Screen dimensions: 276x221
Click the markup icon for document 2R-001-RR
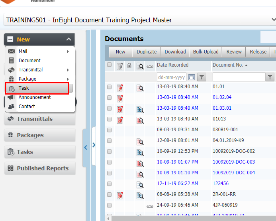(x=120, y=195)
